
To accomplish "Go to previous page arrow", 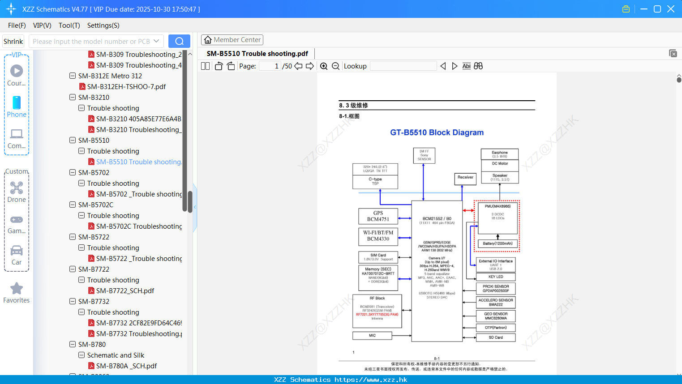I will tap(298, 66).
